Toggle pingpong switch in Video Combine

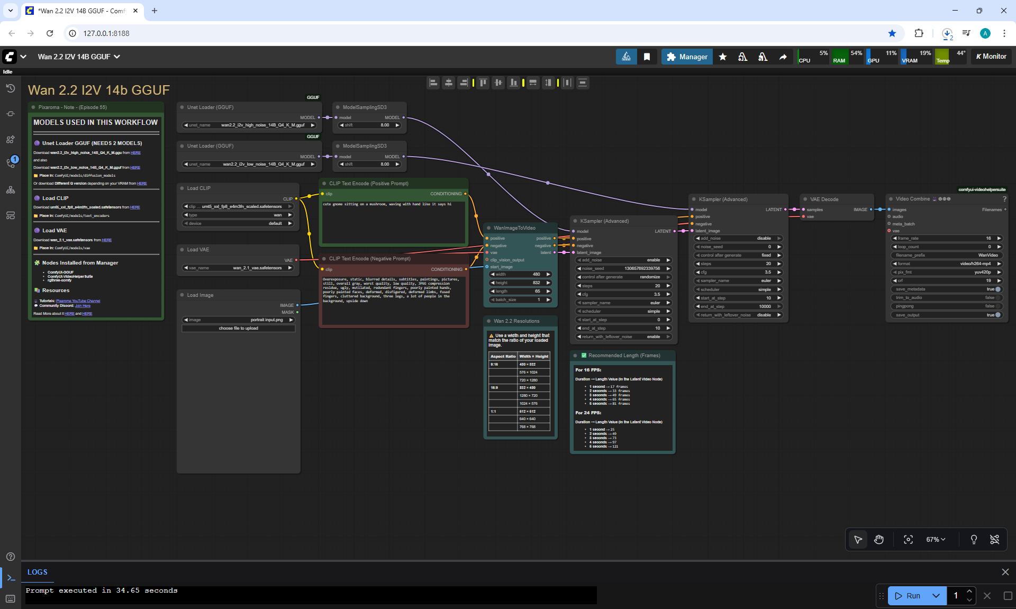[x=997, y=306]
